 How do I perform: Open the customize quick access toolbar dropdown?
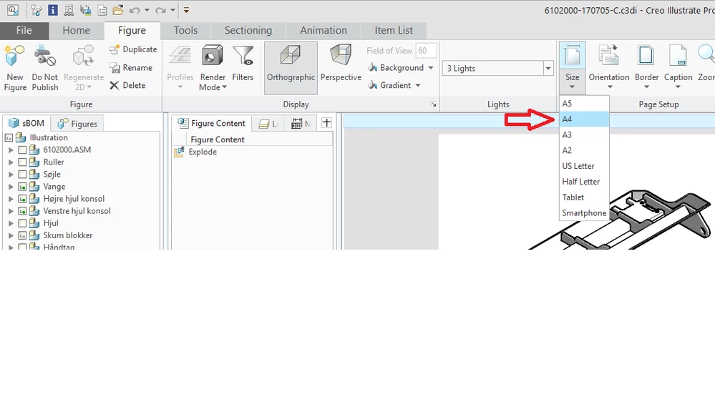tap(186, 10)
